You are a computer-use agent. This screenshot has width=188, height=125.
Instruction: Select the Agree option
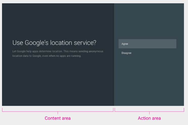click(147, 44)
